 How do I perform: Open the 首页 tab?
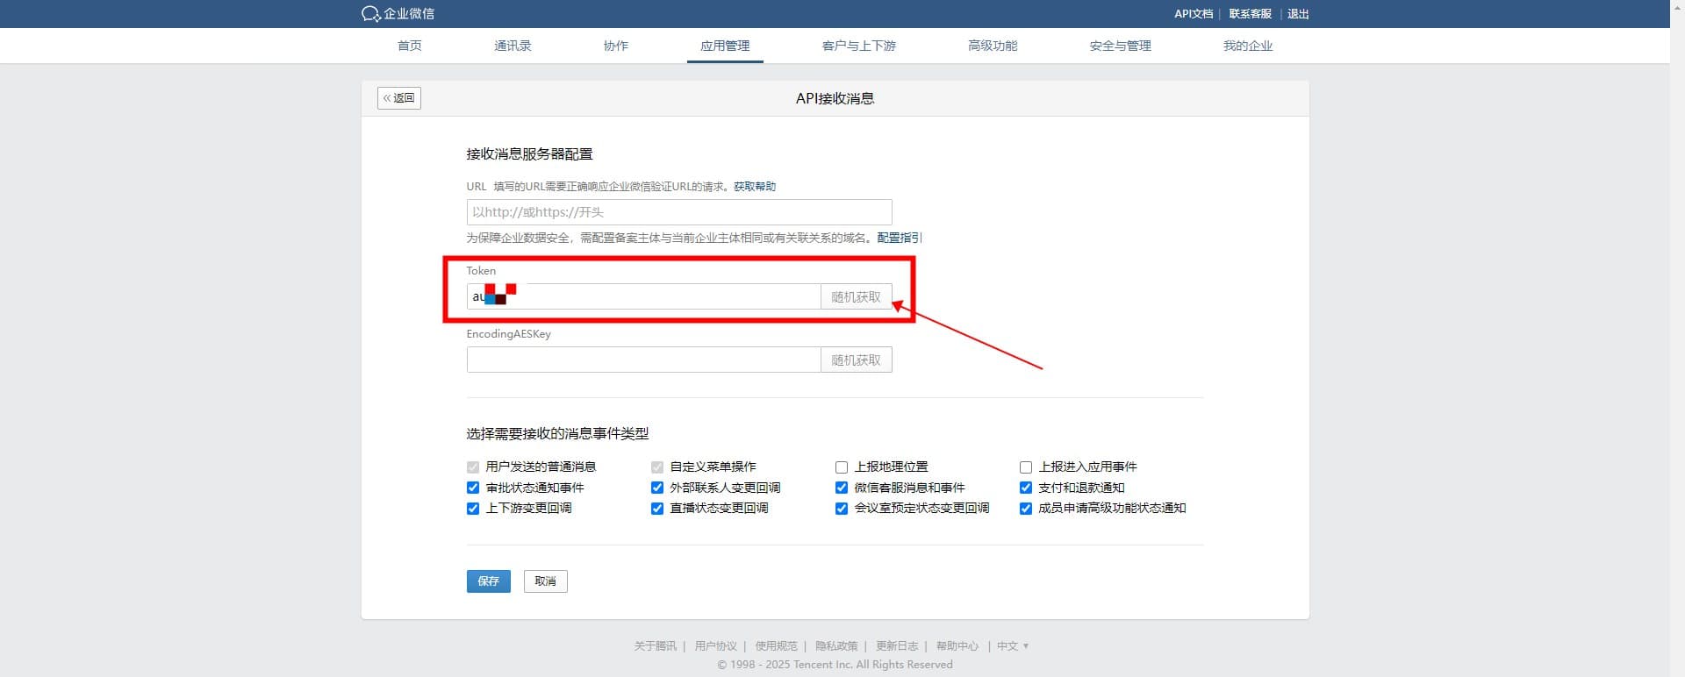410,46
